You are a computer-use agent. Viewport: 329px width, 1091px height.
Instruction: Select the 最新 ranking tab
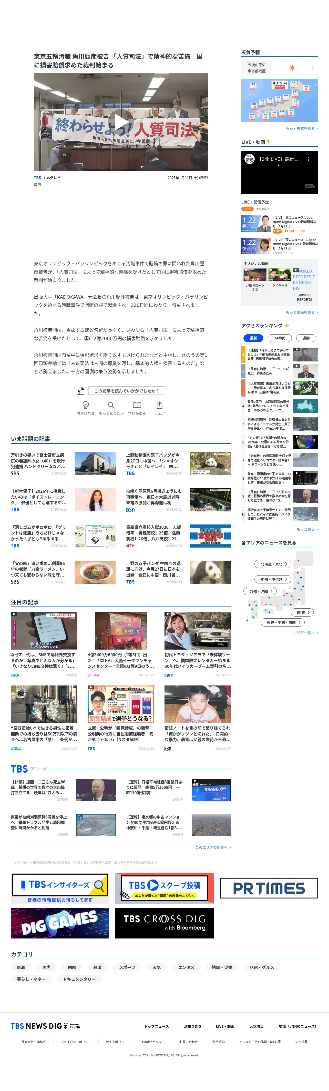(x=253, y=338)
